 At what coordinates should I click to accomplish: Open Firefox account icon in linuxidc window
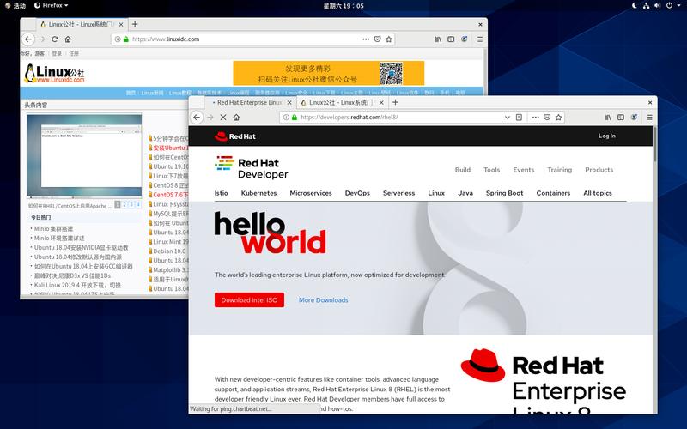[464, 39]
